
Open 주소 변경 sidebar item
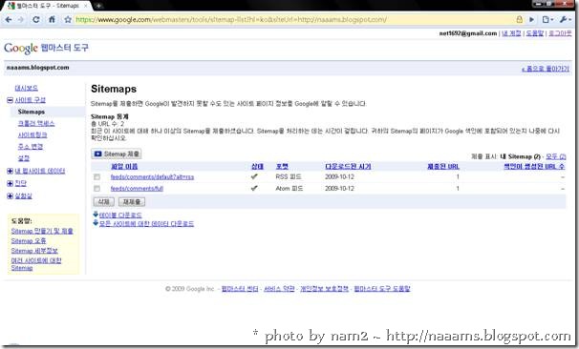click(x=31, y=146)
